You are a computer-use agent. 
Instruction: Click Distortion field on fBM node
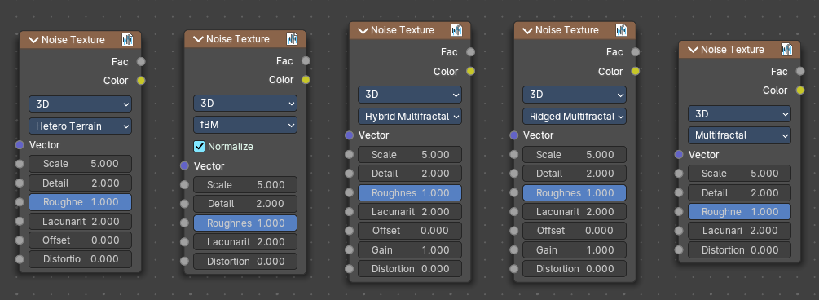tap(245, 261)
